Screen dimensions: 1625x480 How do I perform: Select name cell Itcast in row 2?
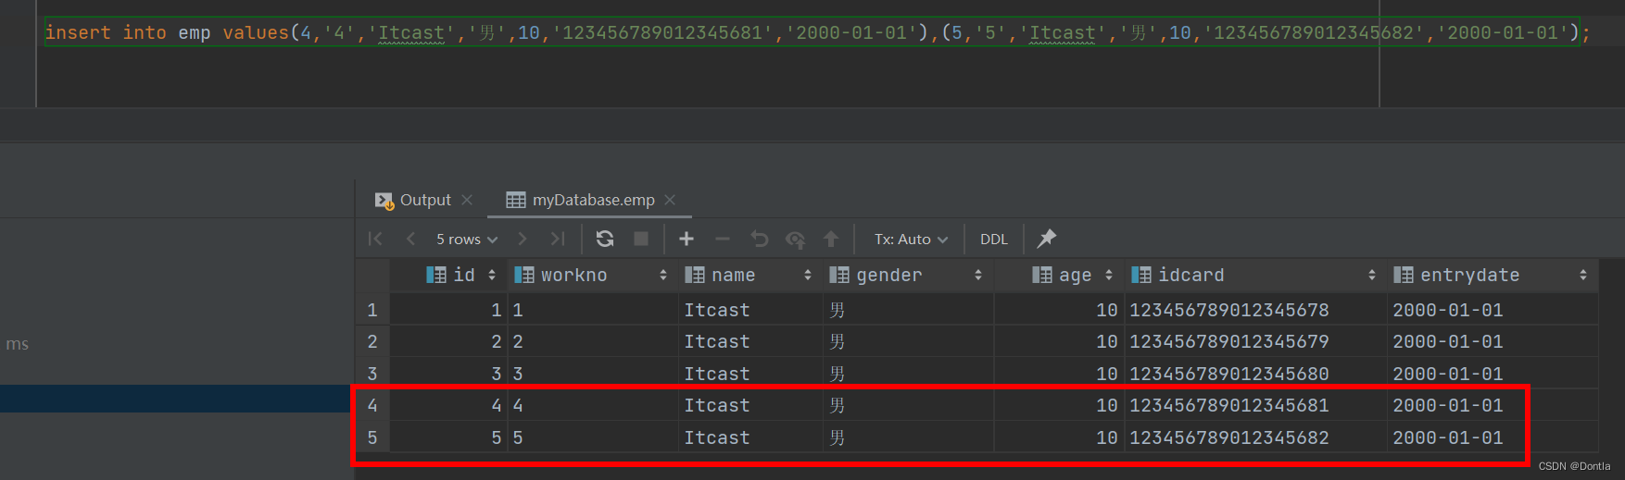pyautogui.click(x=750, y=341)
